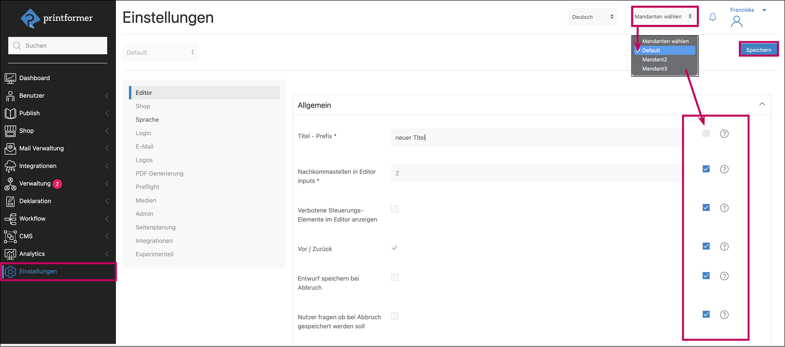785x347 pixels.
Task: Toggle the Verbotene Steuerungs-Elemente checkbox
Action: click(395, 209)
